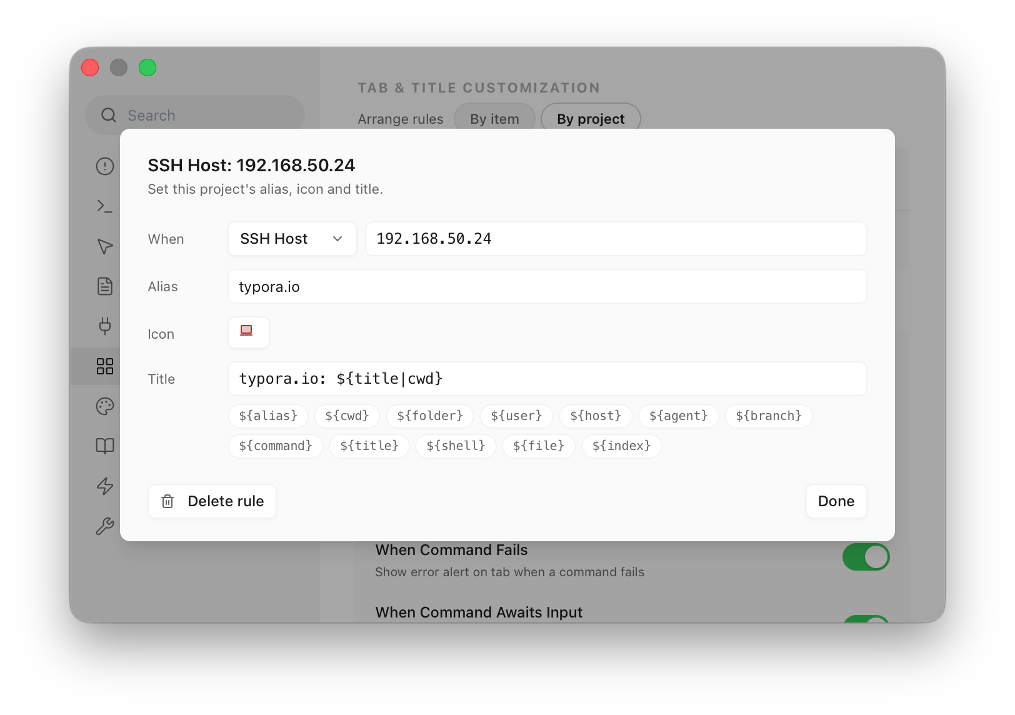Screen dimensions: 1015x715
Task: Open the color palette section in sidebar
Action: [105, 406]
